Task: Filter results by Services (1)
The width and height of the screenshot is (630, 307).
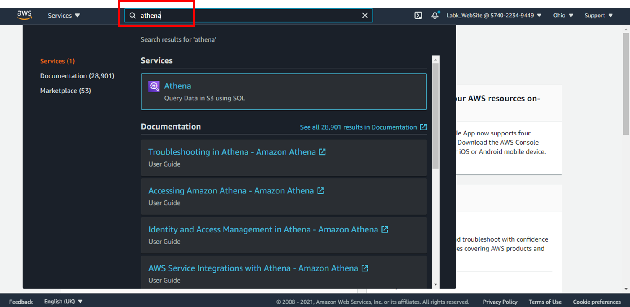Action: point(57,61)
